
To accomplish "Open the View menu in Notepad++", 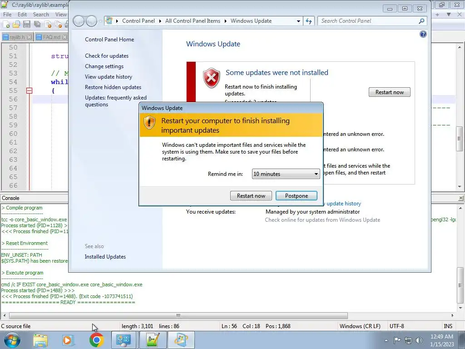I will coord(61,14).
